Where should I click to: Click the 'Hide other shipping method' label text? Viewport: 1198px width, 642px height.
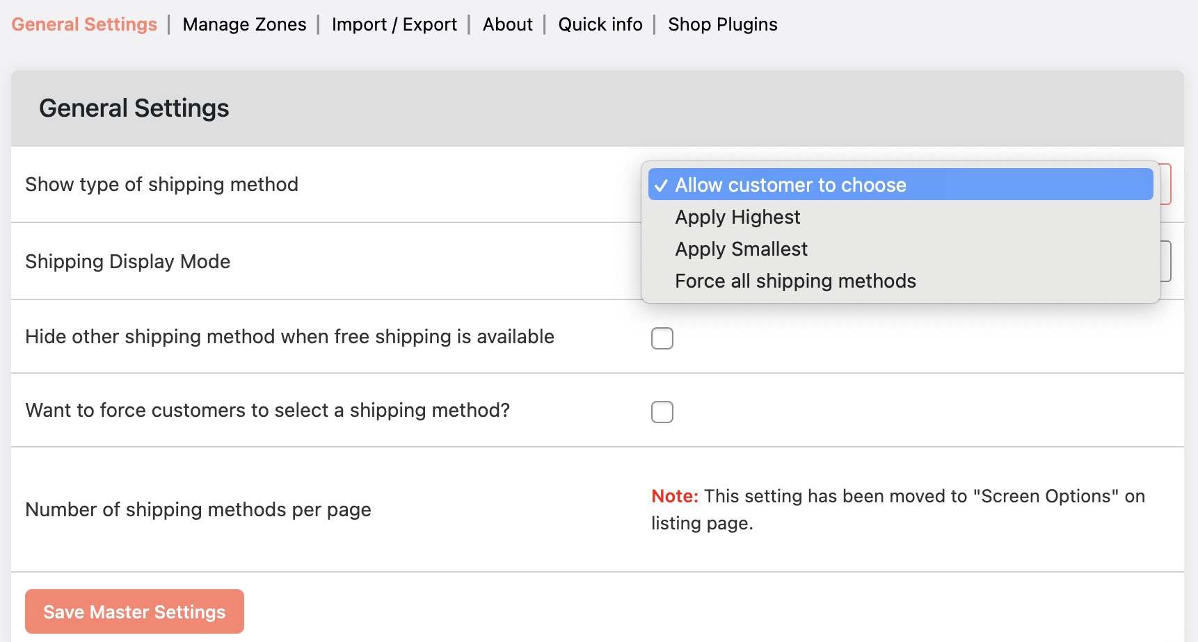[x=289, y=336]
